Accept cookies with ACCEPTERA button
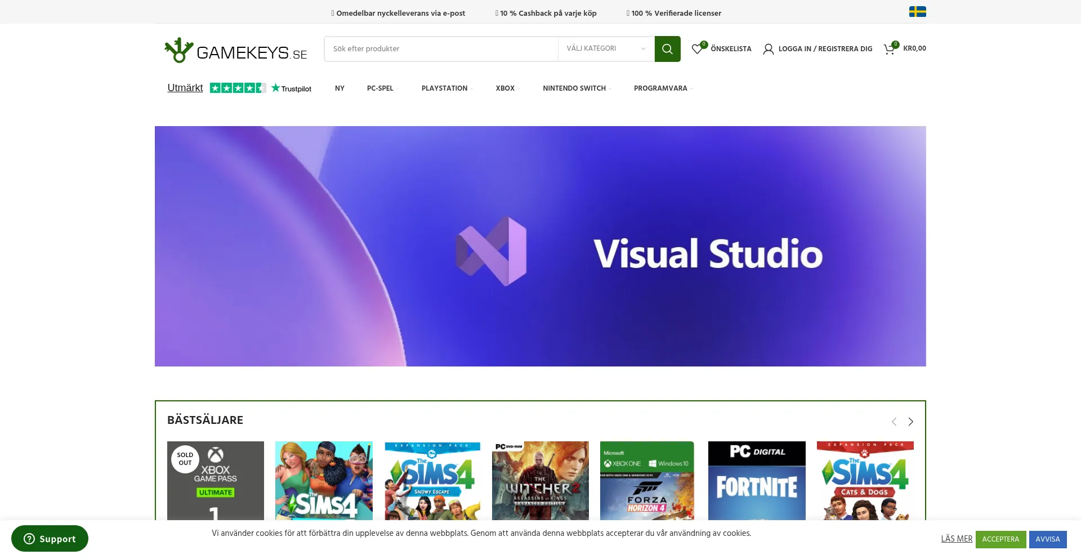This screenshot has height=559, width=1081. (1000, 539)
